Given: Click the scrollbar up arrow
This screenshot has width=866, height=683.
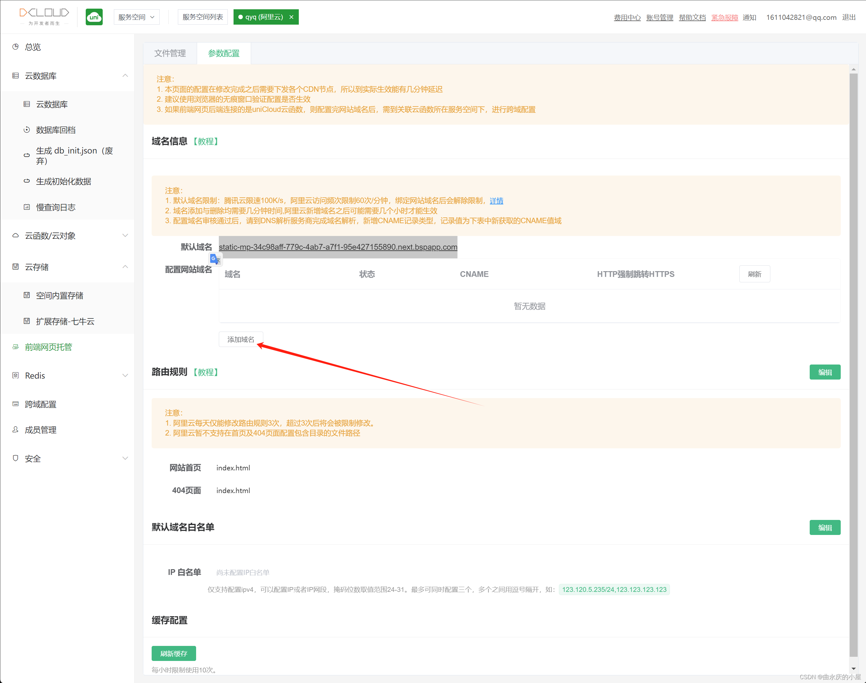Looking at the screenshot, I should pyautogui.click(x=853, y=69).
